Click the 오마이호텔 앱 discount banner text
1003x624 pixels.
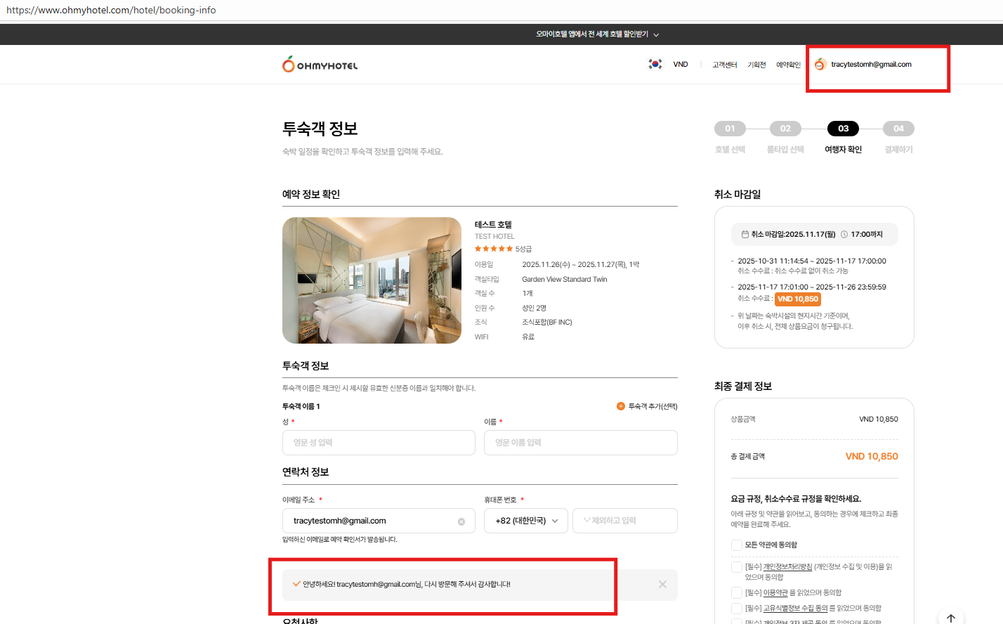(592, 34)
